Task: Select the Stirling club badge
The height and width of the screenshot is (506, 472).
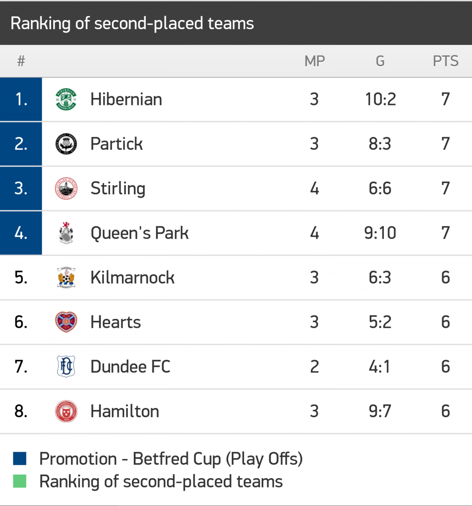Action: pyautogui.click(x=66, y=188)
